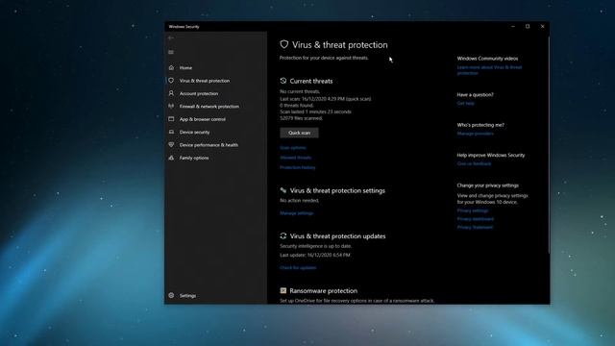
Task: Click the Ransomware protection heading
Action: 324,290
